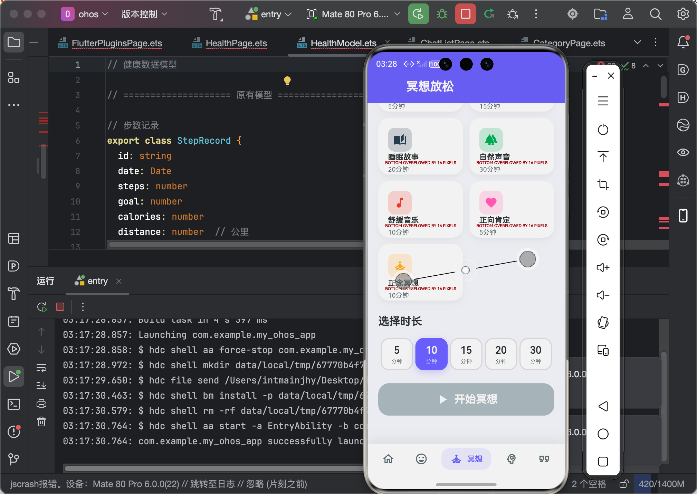
Task: Open the Mate 80 Pro device dropdown
Action: [x=353, y=14]
